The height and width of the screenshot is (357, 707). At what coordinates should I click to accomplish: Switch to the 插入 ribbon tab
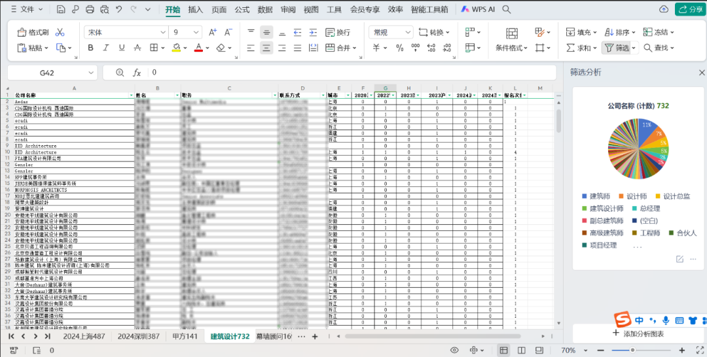pyautogui.click(x=195, y=10)
